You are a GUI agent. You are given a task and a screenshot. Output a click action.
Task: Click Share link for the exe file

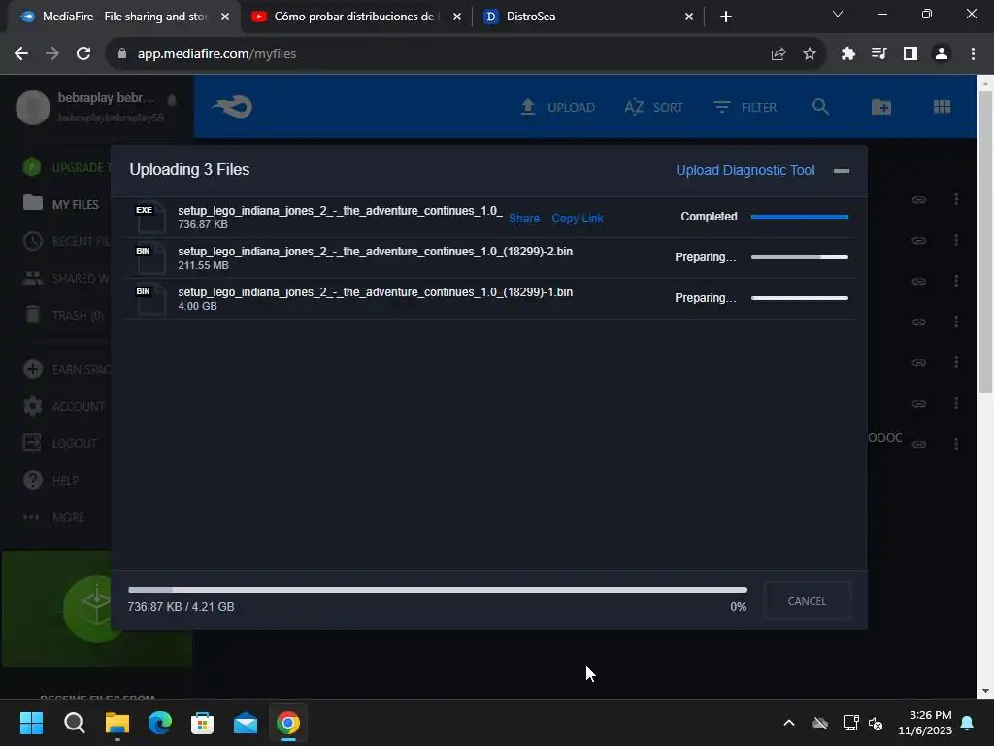[524, 219]
